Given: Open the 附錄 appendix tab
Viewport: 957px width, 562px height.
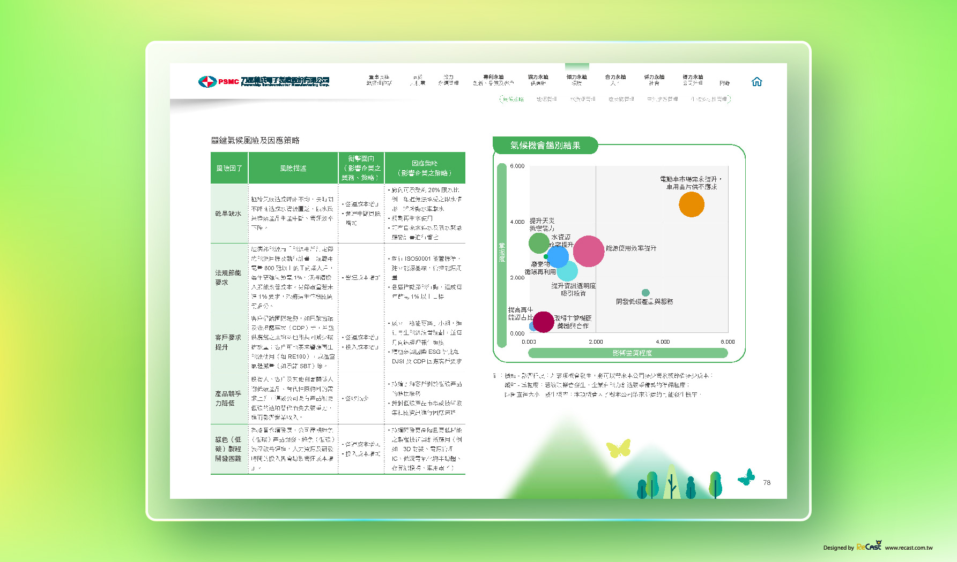Looking at the screenshot, I should coord(724,83).
